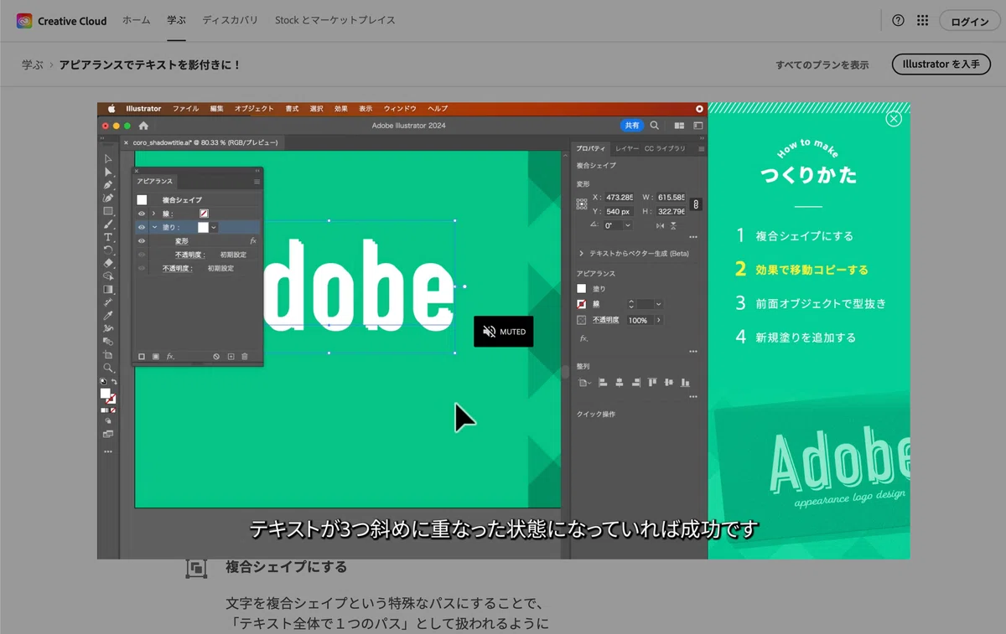This screenshot has height=634, width=1006.
Task: Open the fill color dropdown arrow in 塗り row
Action: click(x=214, y=227)
